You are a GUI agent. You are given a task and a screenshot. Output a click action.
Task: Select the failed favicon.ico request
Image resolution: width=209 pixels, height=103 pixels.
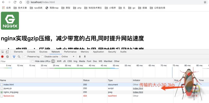(104, 96)
